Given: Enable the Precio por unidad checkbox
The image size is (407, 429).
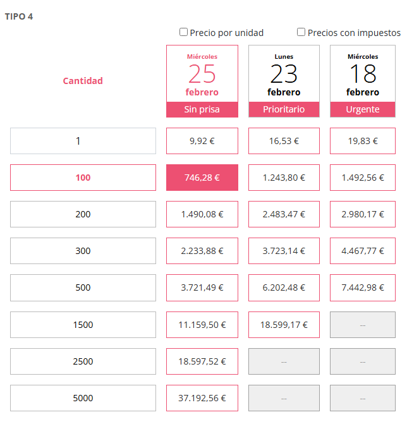Looking at the screenshot, I should tap(184, 32).
